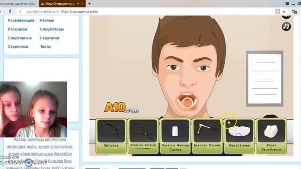Click the protection shield icon in toolbar
Screen dimensions: 301x169
294,11
